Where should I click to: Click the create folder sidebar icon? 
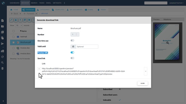tap(3, 26)
